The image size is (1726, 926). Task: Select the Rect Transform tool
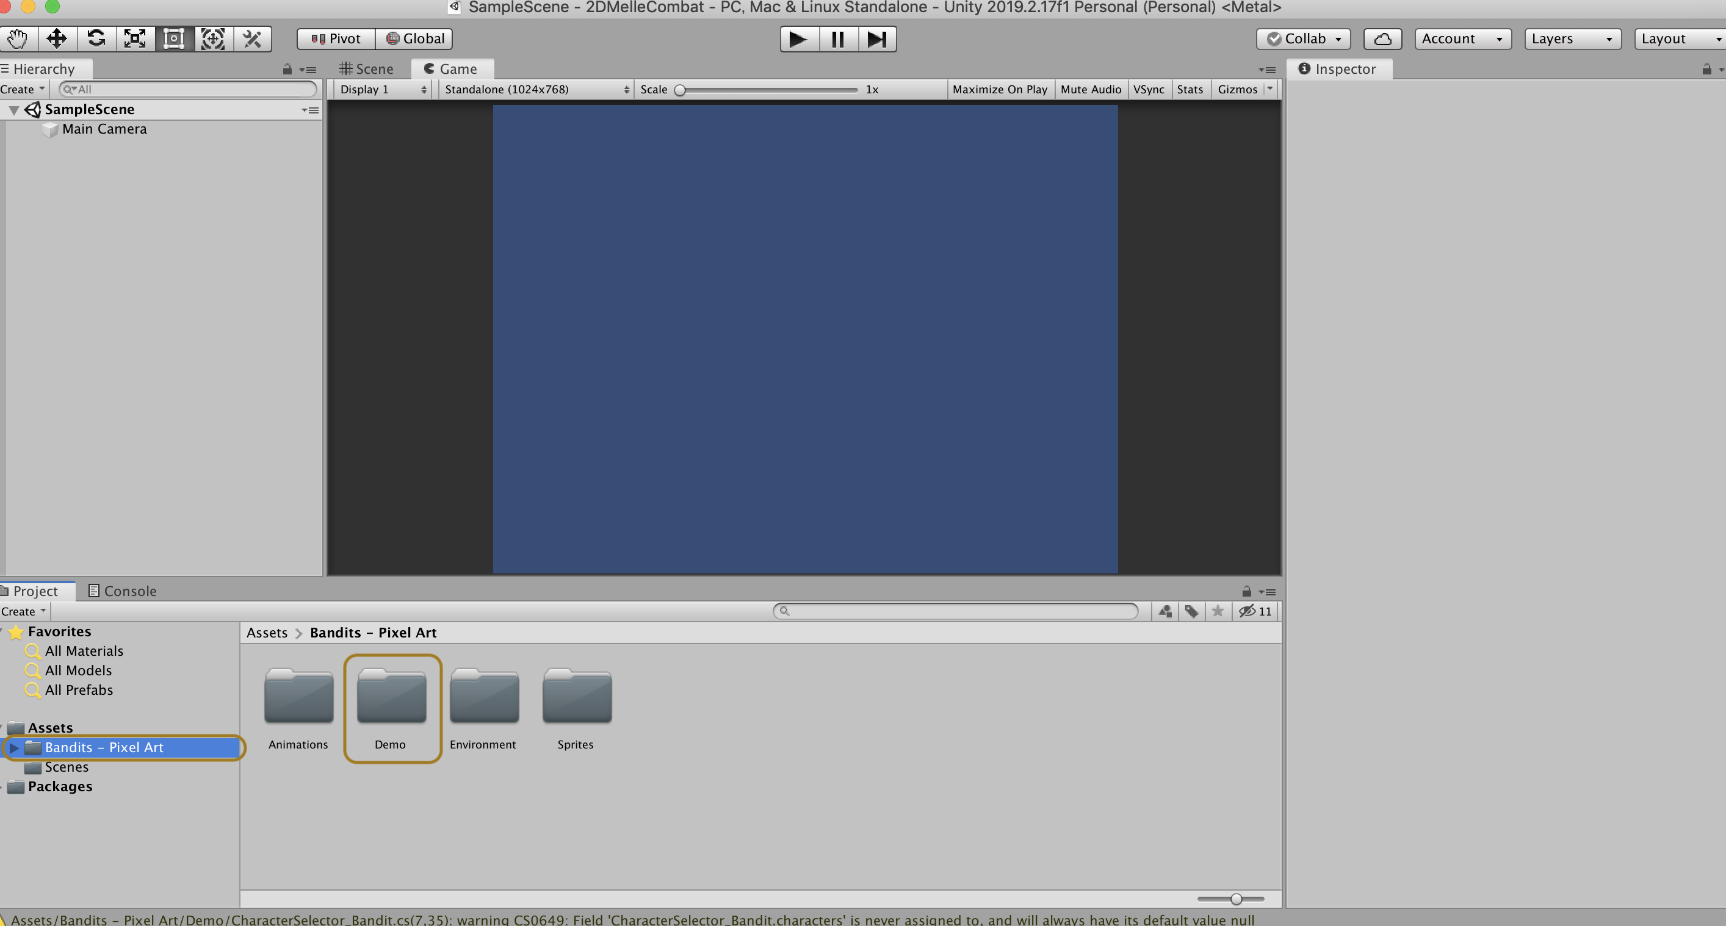point(174,39)
